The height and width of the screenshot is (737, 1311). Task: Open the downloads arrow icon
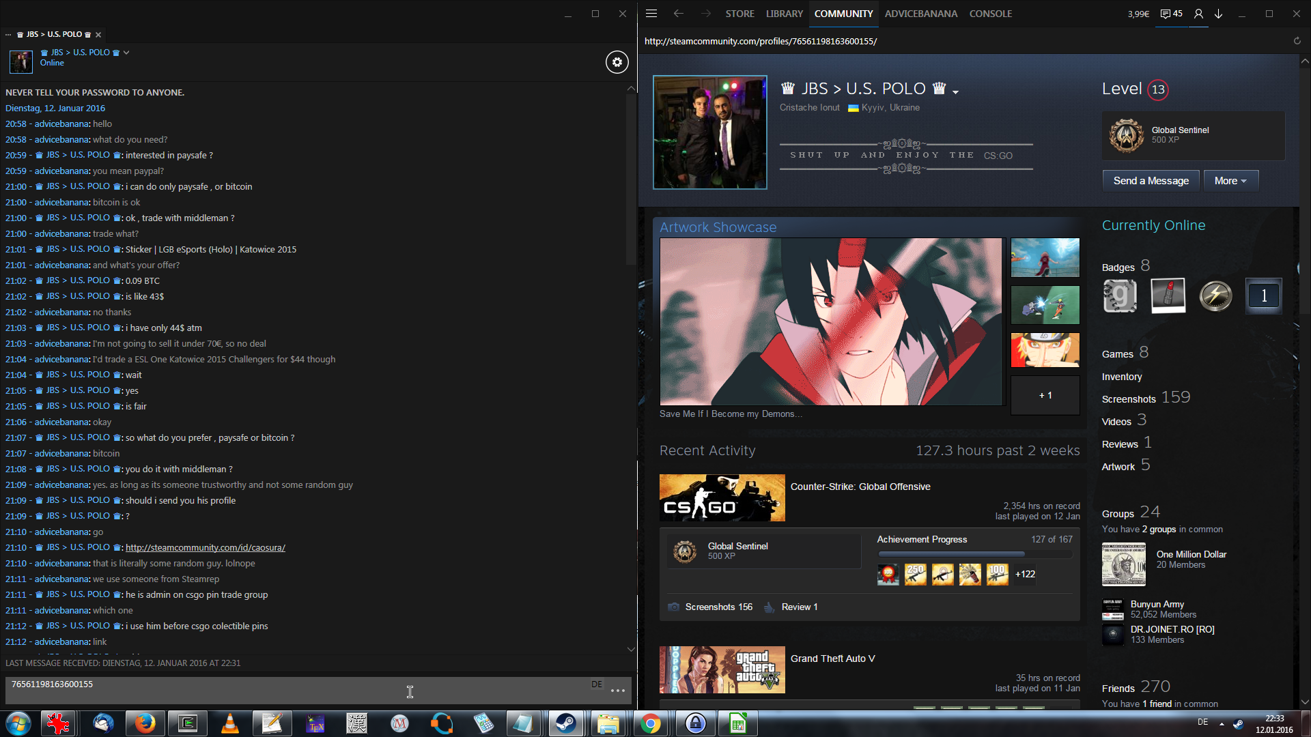(x=1218, y=14)
